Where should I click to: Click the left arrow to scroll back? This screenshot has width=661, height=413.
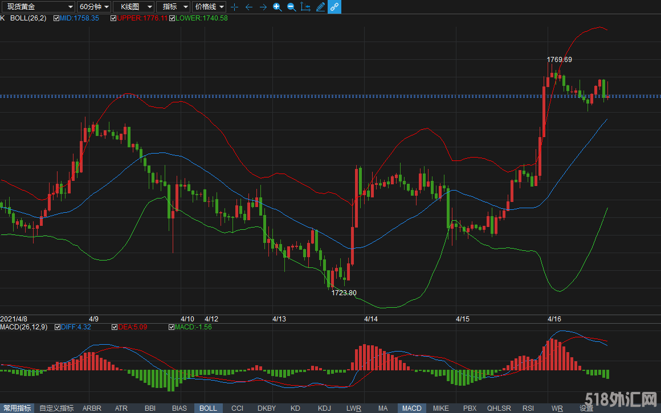pos(248,7)
